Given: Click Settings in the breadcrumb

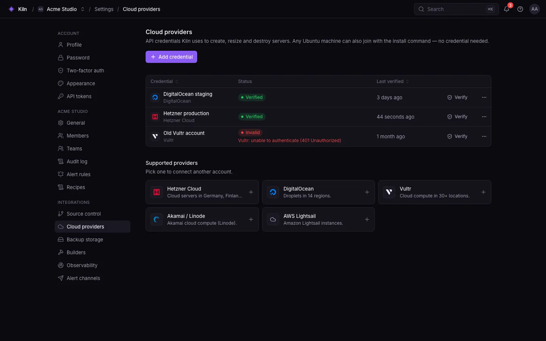Looking at the screenshot, I should pyautogui.click(x=104, y=9).
